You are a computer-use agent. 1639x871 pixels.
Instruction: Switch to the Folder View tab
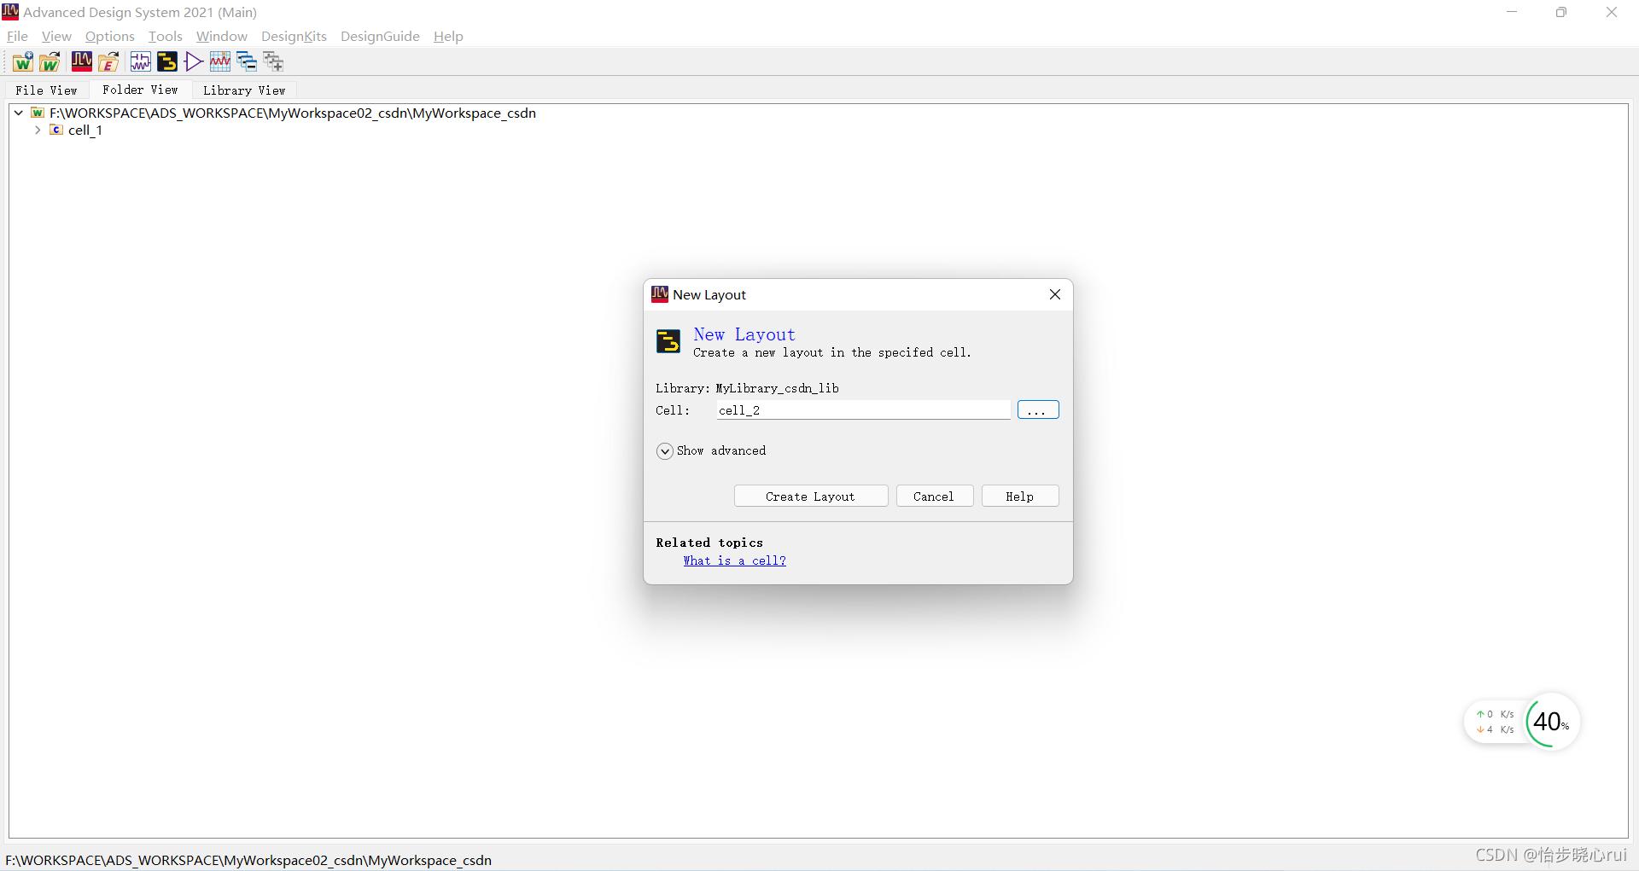(x=140, y=90)
